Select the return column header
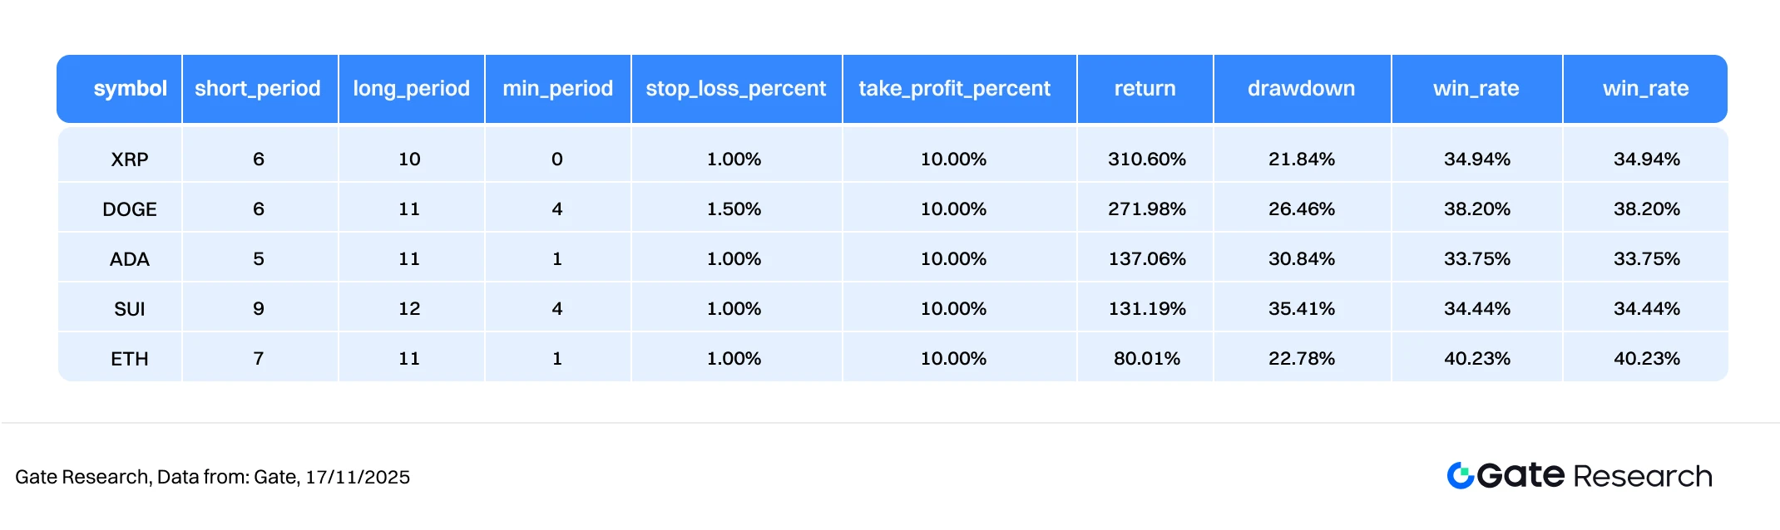This screenshot has width=1780, height=530. click(1145, 89)
